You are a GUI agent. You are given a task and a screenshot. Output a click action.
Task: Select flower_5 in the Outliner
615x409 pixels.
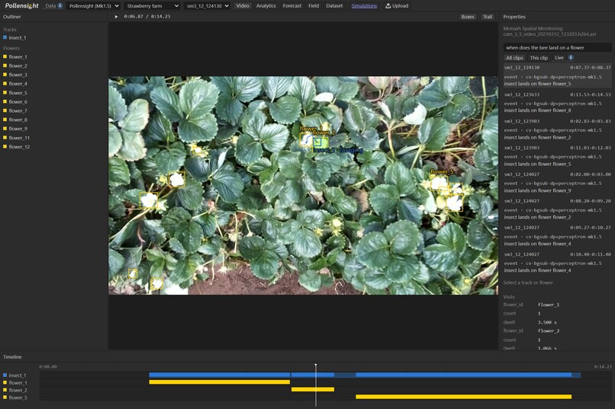(x=18, y=93)
